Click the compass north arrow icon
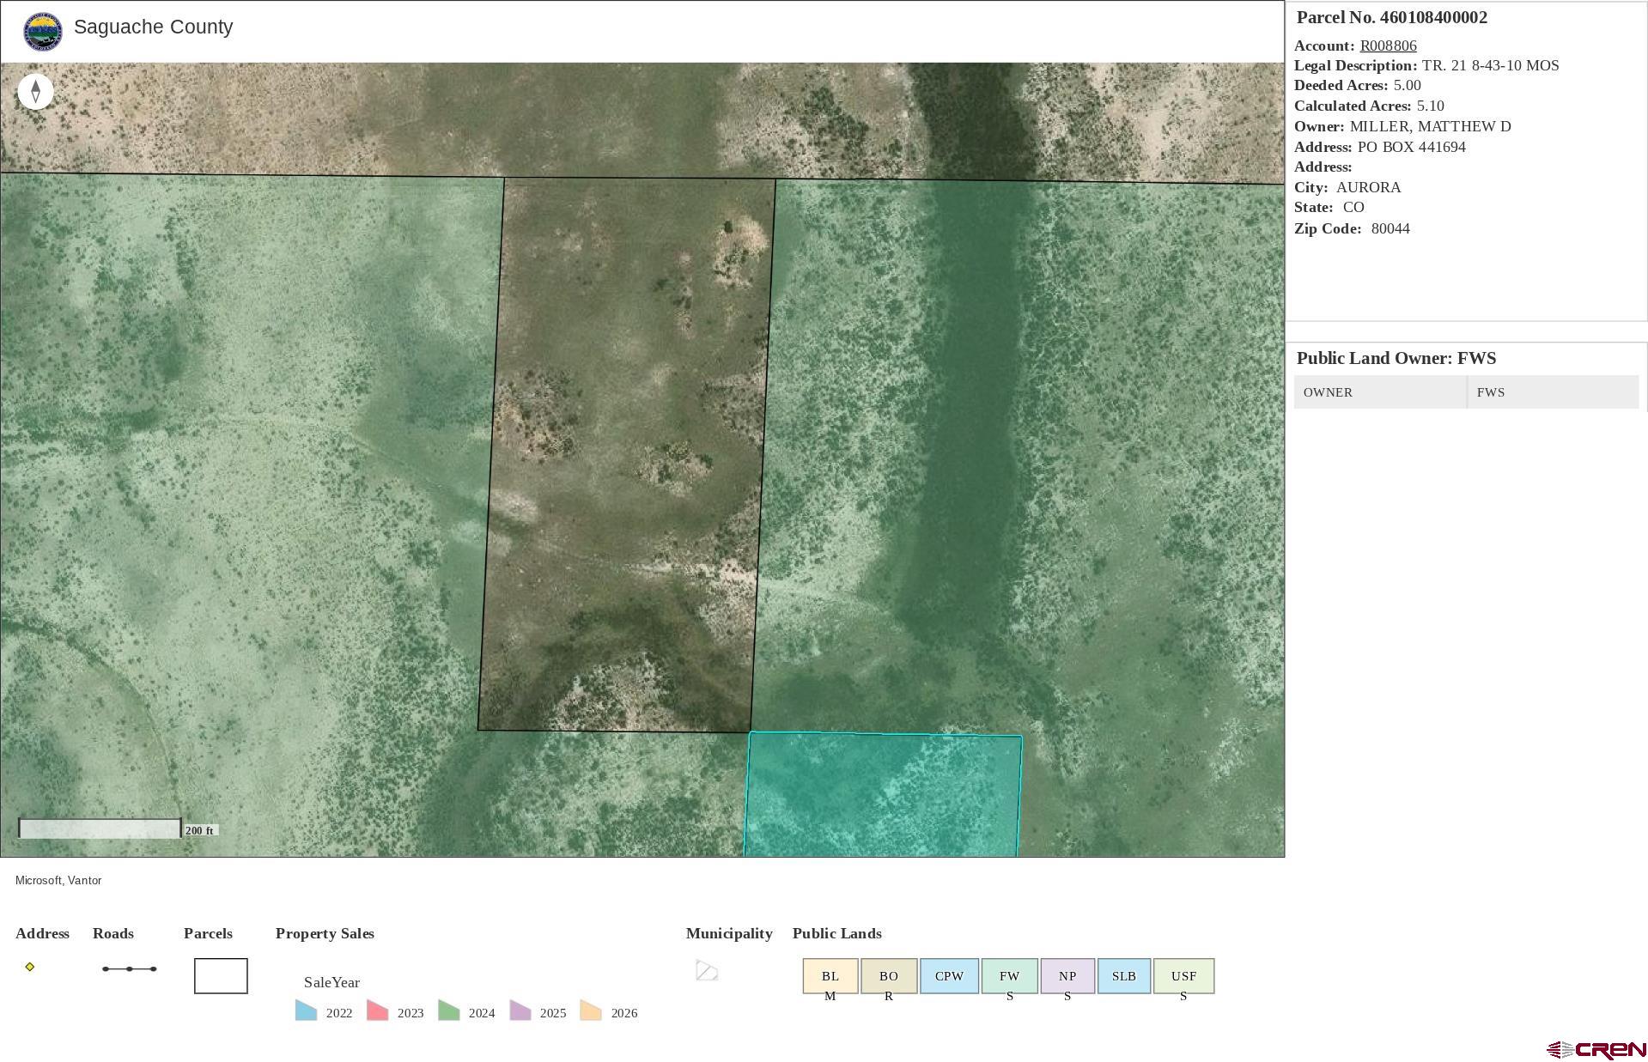1648x1062 pixels. point(35,91)
